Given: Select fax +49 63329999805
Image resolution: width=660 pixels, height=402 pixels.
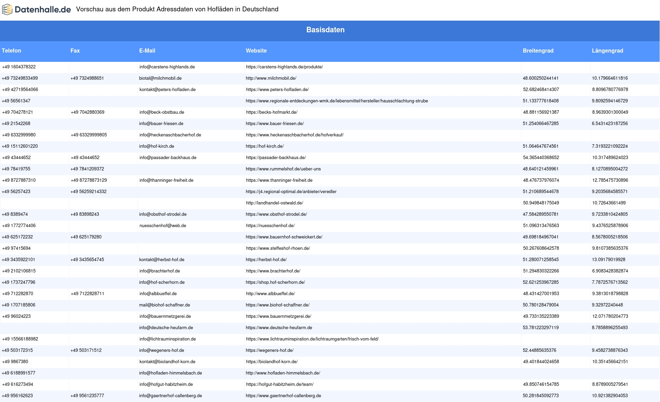Looking at the screenshot, I should pos(89,135).
